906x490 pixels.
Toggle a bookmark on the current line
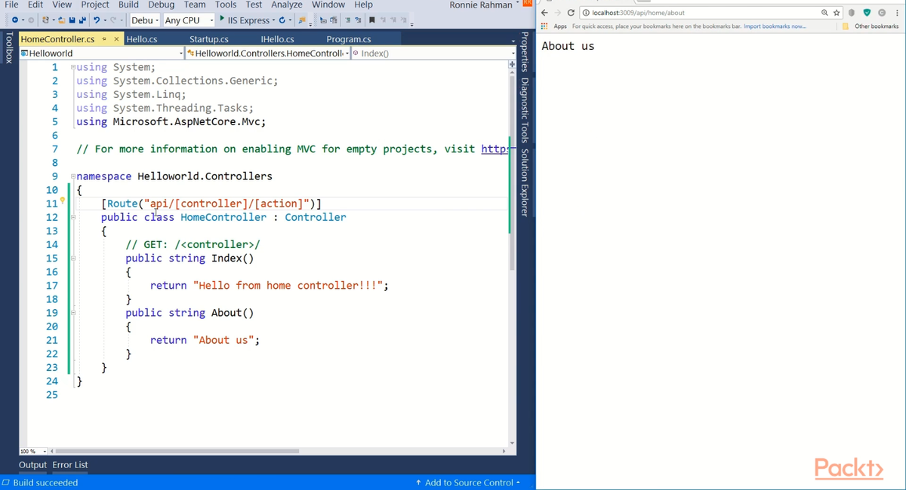(371, 20)
